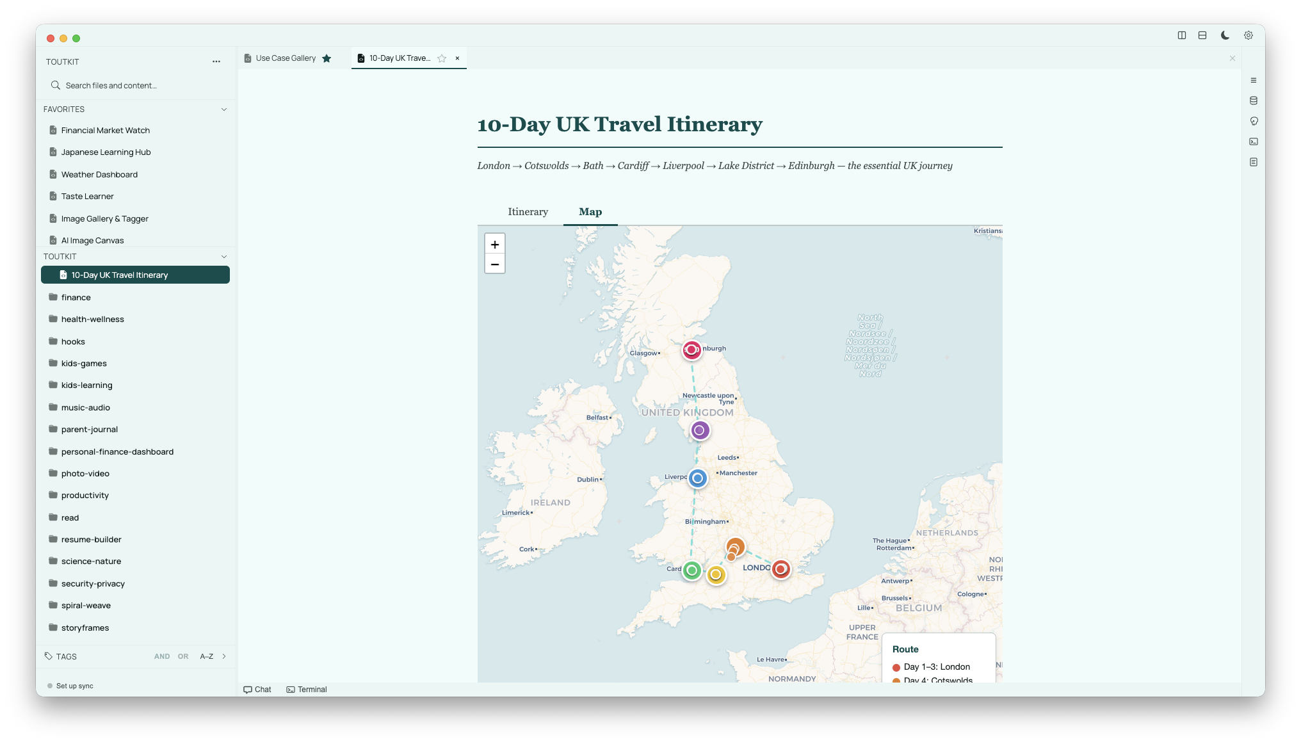
Task: Click the TAGS tag icon
Action: [49, 656]
